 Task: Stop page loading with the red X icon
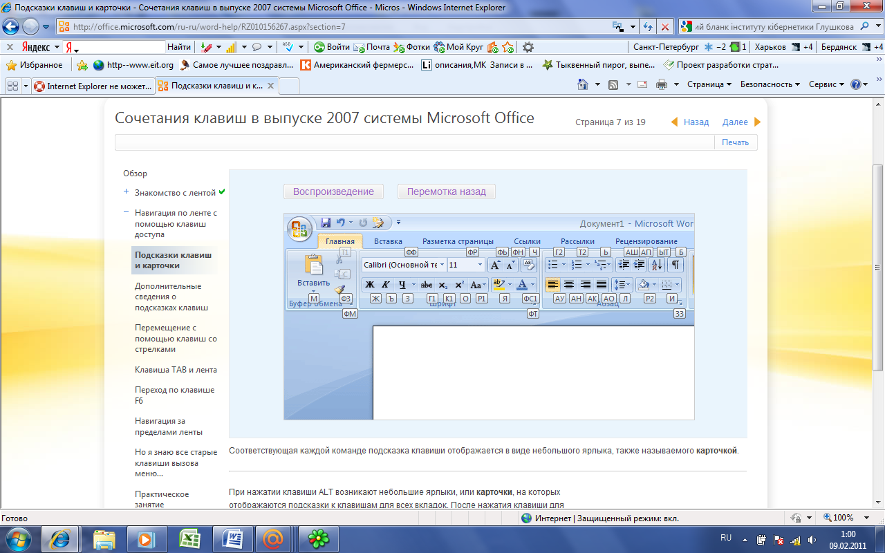click(664, 27)
